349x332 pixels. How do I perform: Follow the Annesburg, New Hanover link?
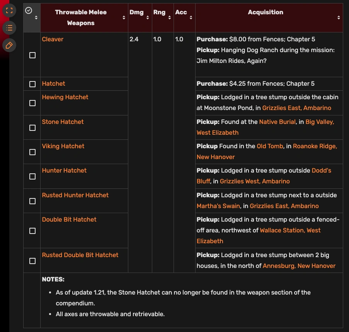(299, 266)
